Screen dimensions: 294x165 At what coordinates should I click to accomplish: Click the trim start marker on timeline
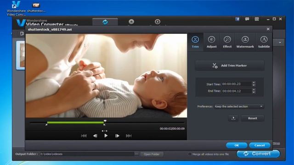pos(46,124)
